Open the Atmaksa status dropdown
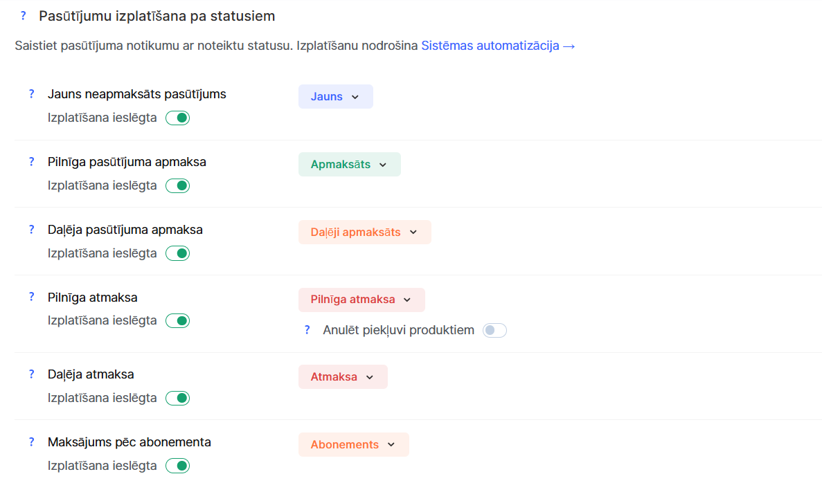 point(342,377)
